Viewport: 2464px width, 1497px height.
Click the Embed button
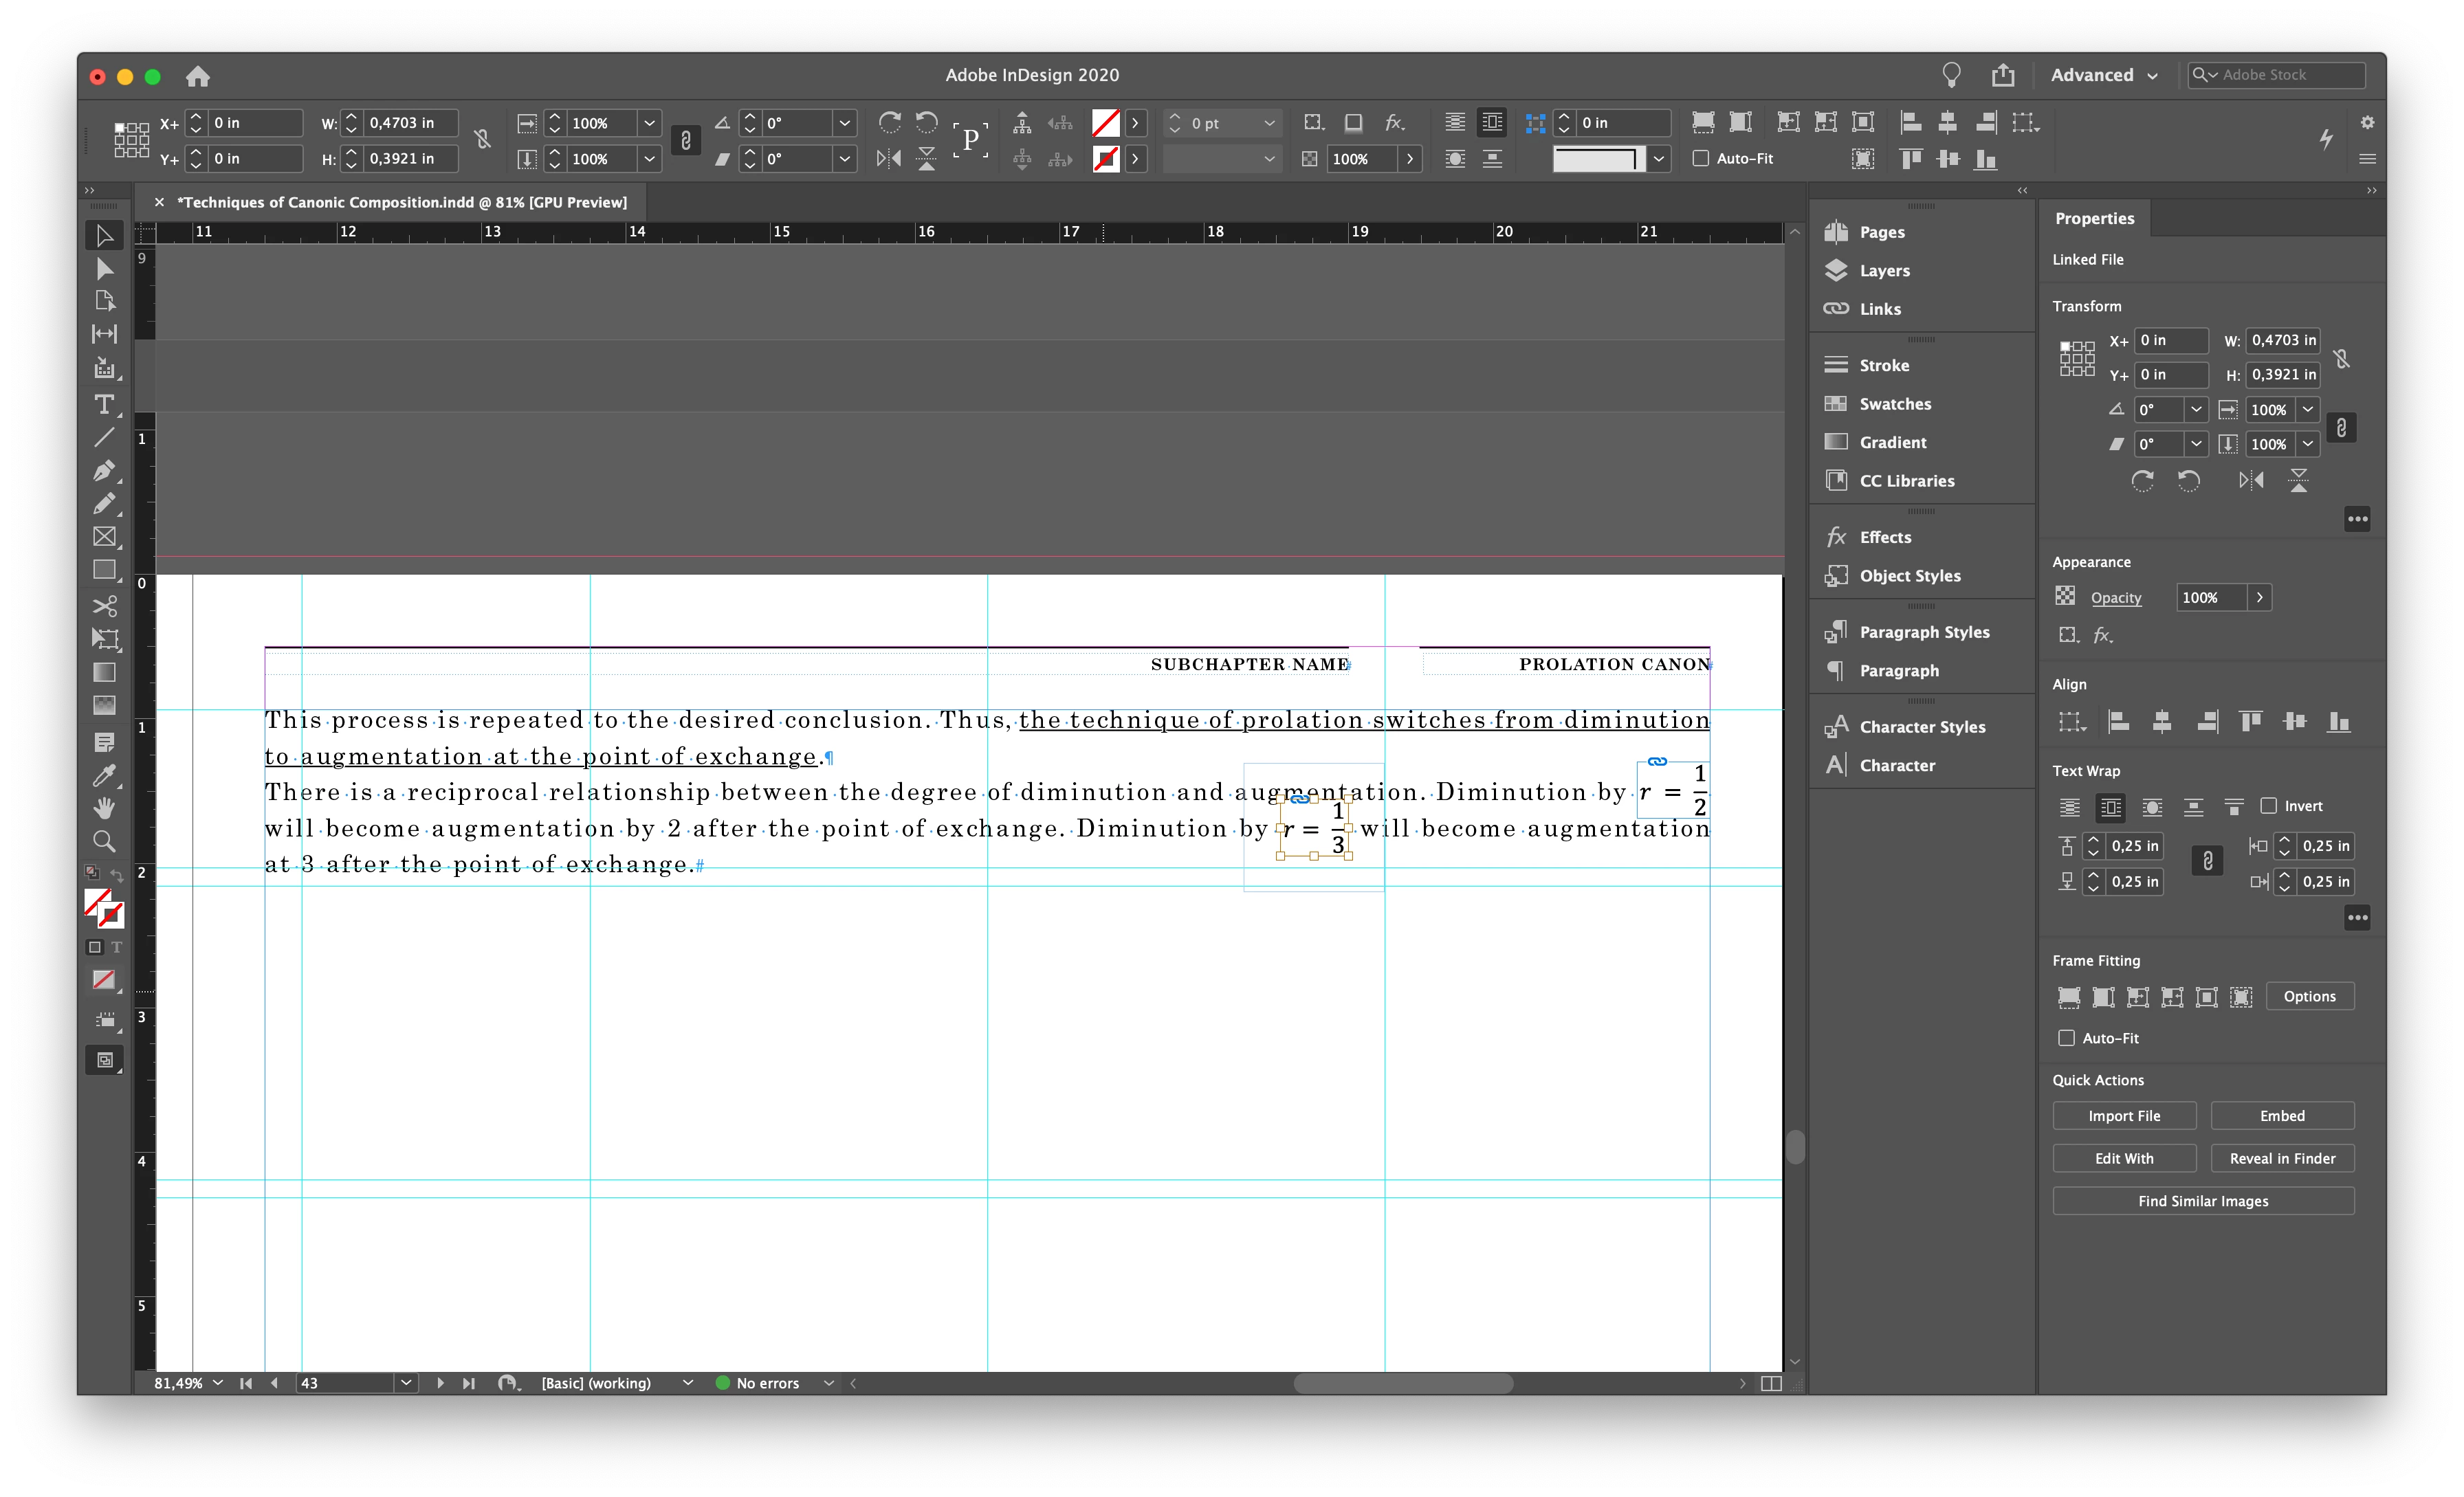(x=2281, y=1116)
